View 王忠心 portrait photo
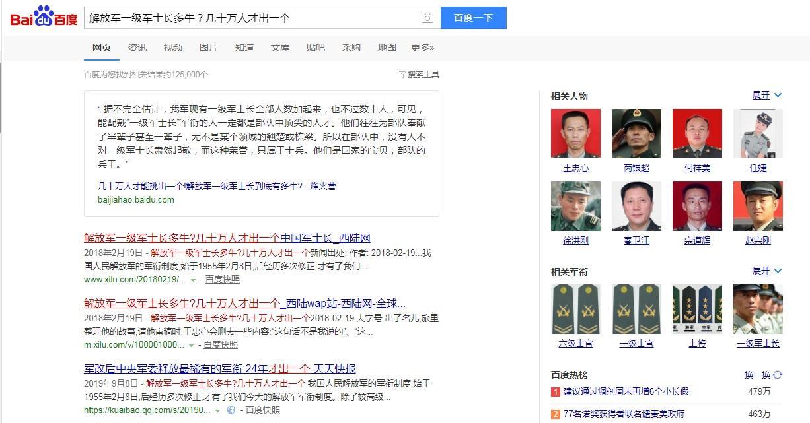This screenshot has width=810, height=423. point(575,133)
